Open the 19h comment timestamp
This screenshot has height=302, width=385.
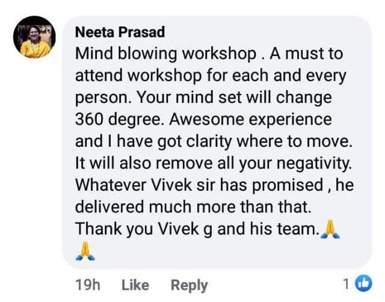pos(88,285)
